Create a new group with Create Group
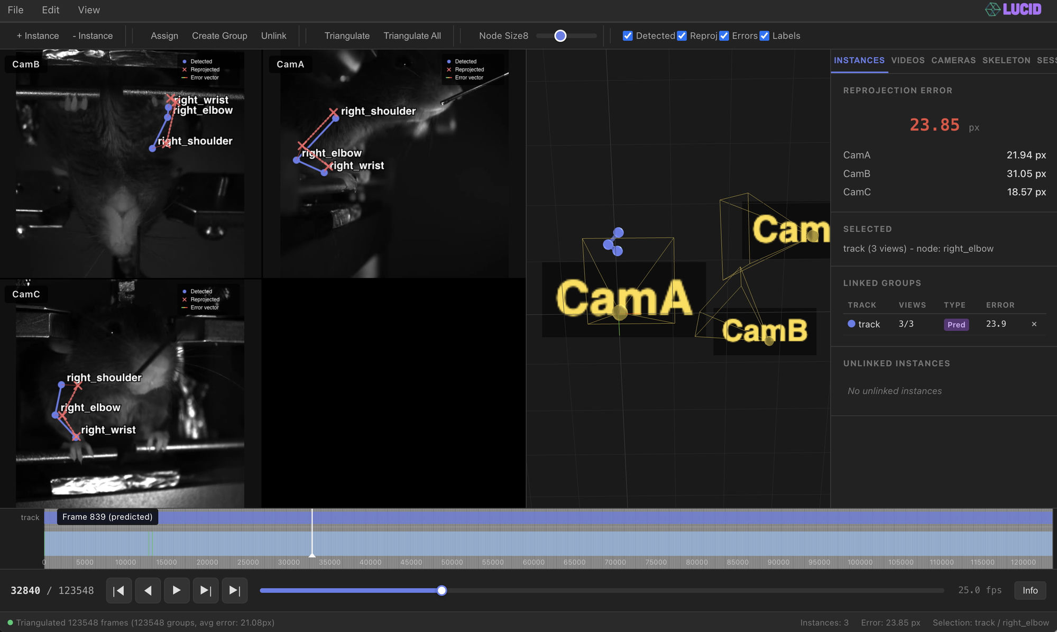The width and height of the screenshot is (1057, 632). pos(219,35)
